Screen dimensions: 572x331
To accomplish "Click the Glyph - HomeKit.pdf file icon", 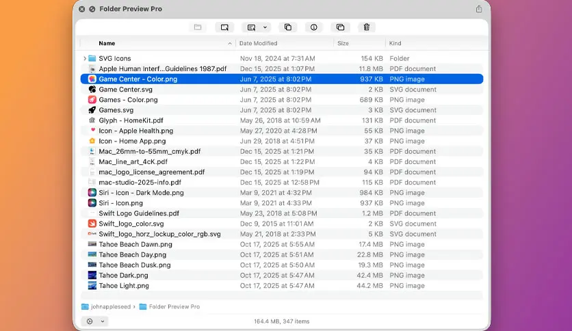I will tap(92, 120).
